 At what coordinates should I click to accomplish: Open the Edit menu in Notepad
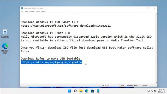coord(26,11)
